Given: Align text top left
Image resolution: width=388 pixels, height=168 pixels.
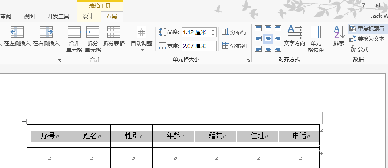Looking at the screenshot, I should (259, 28).
